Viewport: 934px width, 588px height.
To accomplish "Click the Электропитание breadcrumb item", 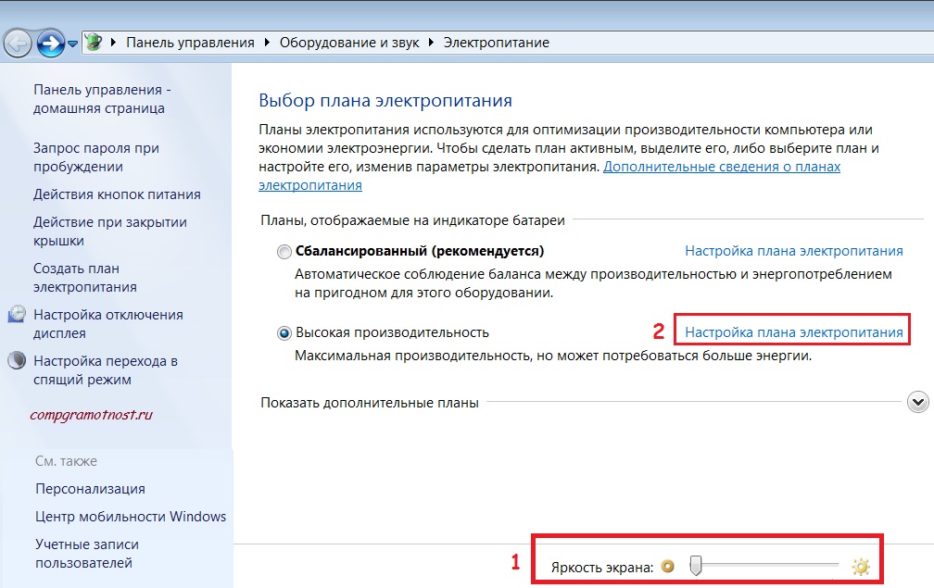I will (497, 43).
